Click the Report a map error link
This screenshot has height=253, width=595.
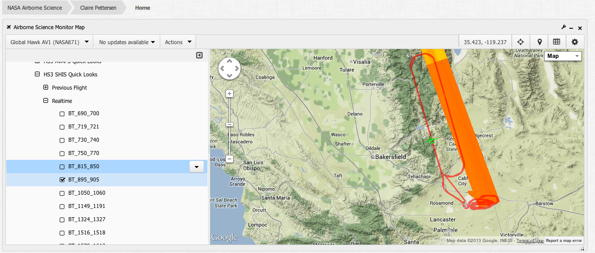point(564,241)
